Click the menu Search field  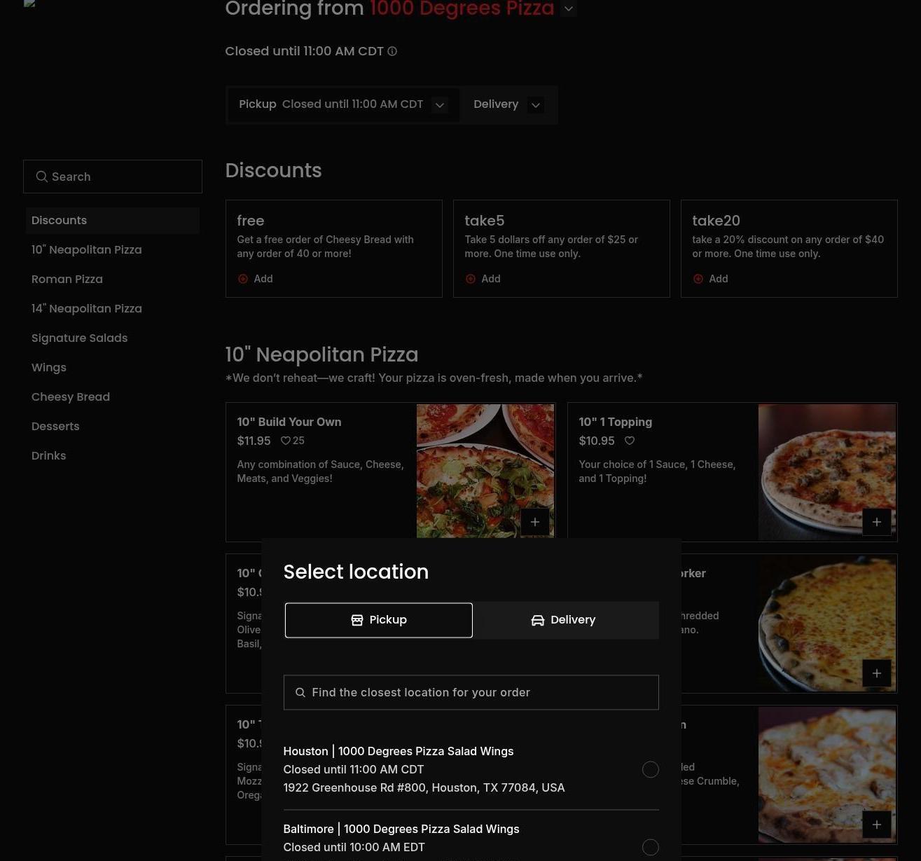[113, 177]
